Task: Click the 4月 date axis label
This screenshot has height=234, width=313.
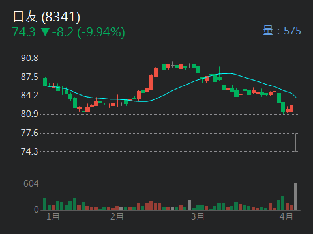Action: coord(286,216)
